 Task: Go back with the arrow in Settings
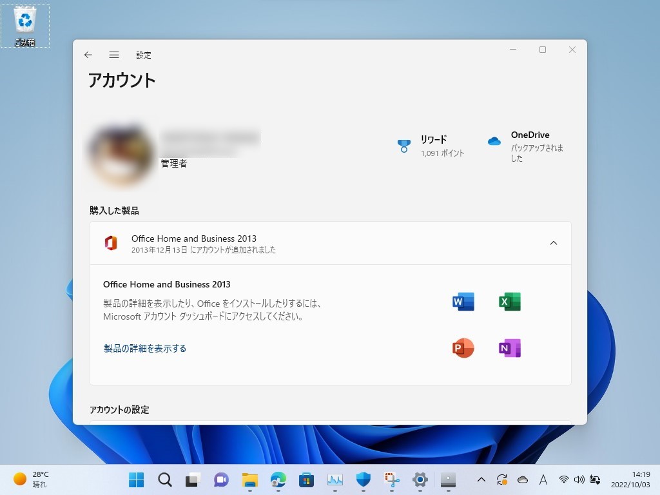[88, 55]
